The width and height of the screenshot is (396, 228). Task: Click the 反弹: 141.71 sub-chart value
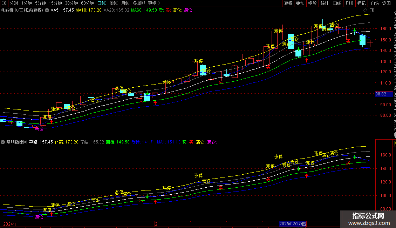(x=143, y=142)
